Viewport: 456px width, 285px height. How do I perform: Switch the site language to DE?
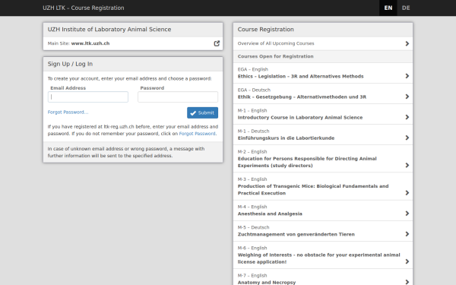pyautogui.click(x=406, y=8)
